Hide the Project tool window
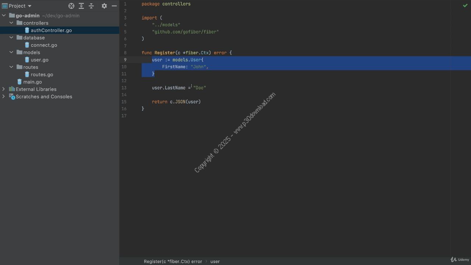Image resolution: width=471 pixels, height=265 pixels. (x=114, y=6)
